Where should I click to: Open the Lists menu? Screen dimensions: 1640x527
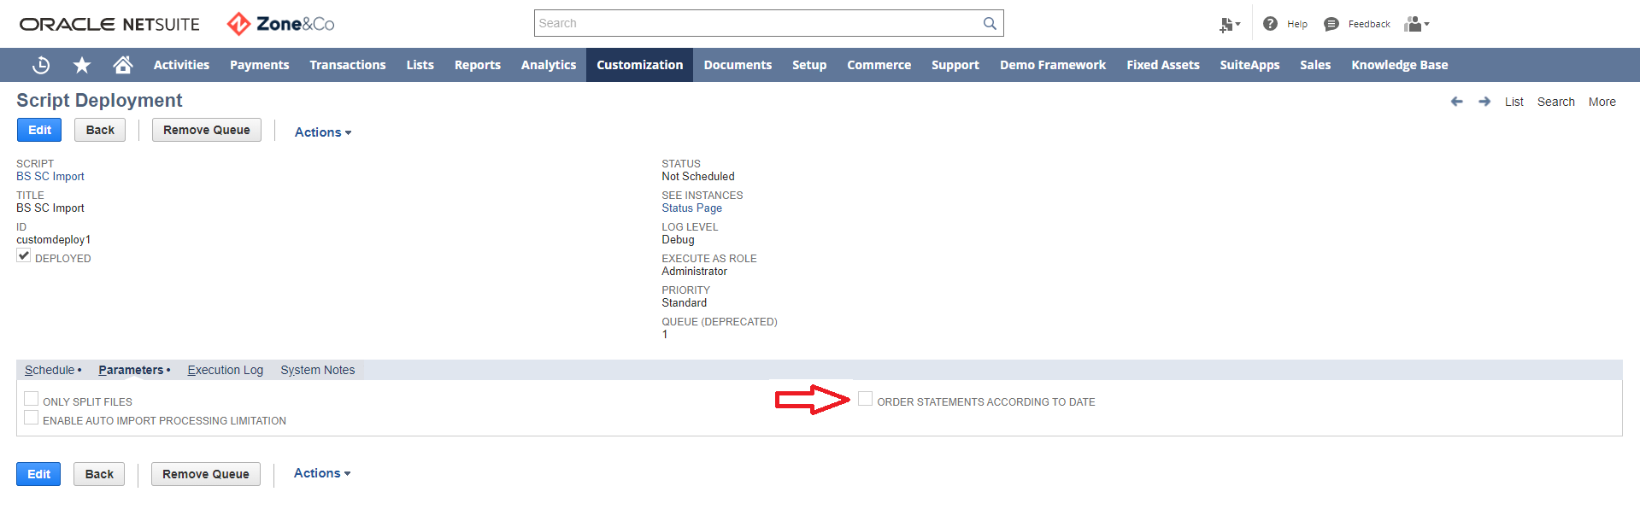tap(420, 65)
